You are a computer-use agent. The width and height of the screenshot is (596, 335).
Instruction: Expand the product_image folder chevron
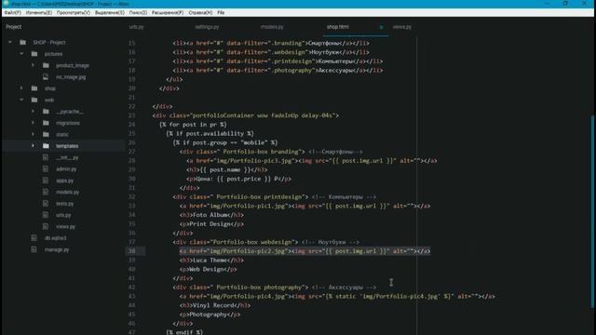point(34,65)
